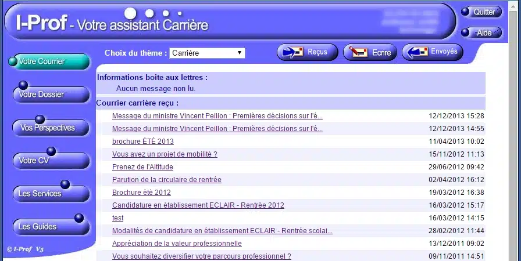Open Appréciation de la valeur professionnelle
Screen dimensions: 521x261
[177, 244]
